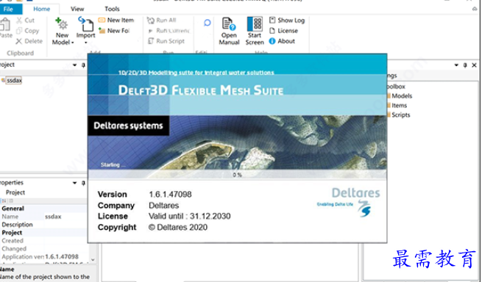Switch to the View ribbon tab

coord(77,10)
